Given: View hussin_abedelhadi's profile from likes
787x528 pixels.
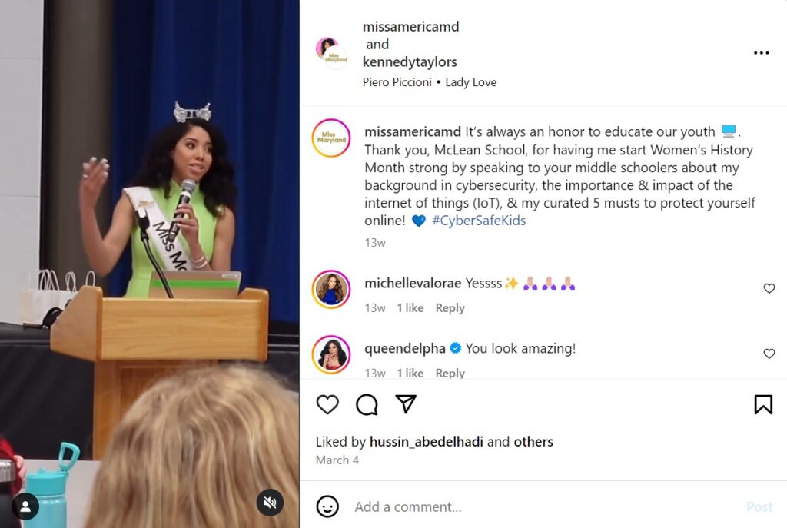Looking at the screenshot, I should pyautogui.click(x=426, y=442).
